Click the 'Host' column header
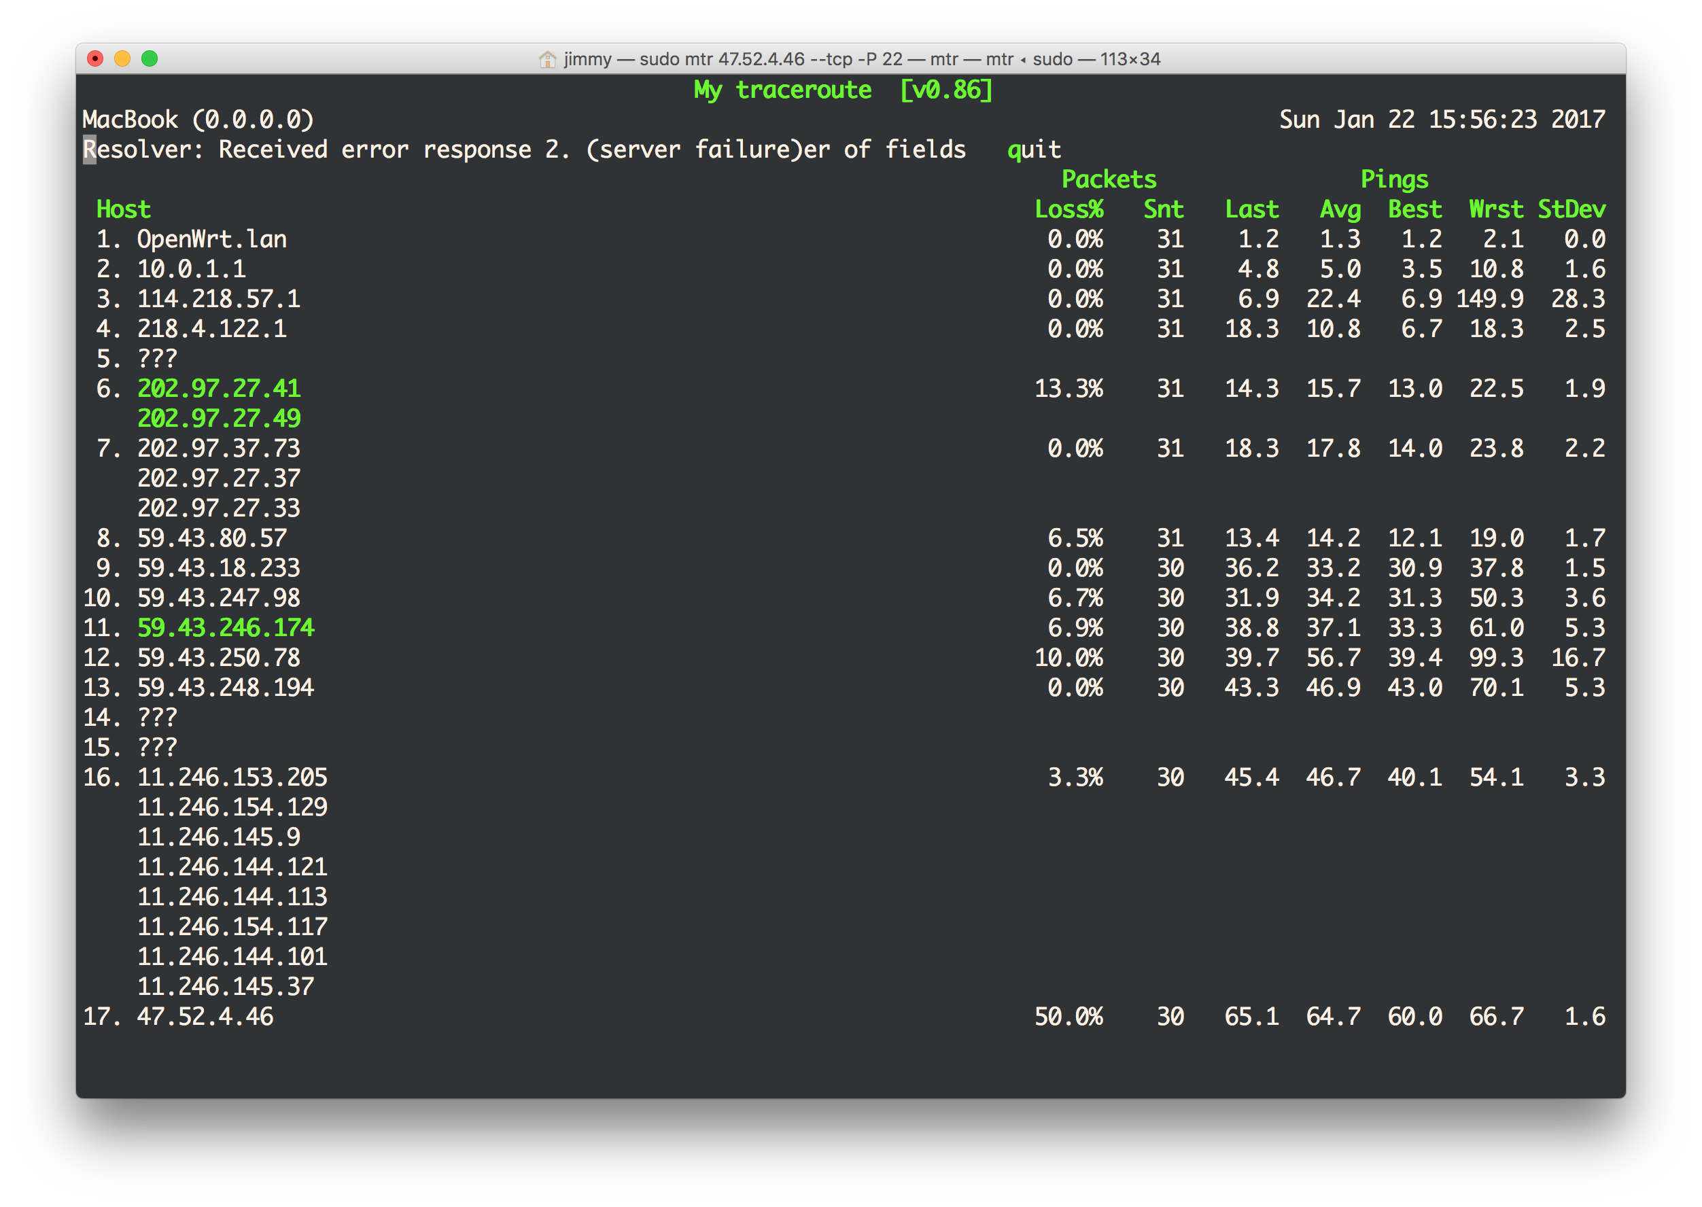The image size is (1702, 1207). [124, 209]
